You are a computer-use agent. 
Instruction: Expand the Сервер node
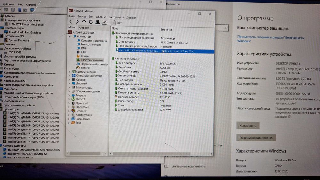(69, 80)
